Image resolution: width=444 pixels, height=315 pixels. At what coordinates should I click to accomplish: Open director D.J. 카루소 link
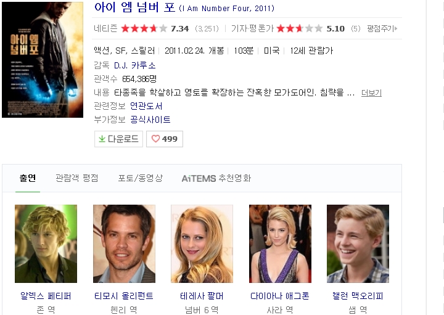coord(134,65)
